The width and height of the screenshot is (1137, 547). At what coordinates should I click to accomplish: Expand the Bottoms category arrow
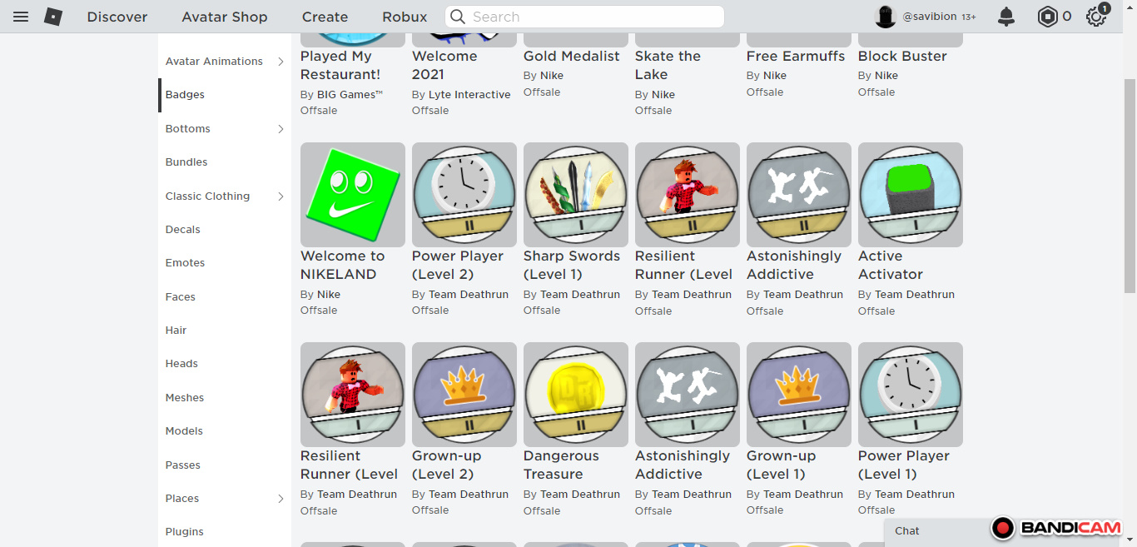point(281,129)
